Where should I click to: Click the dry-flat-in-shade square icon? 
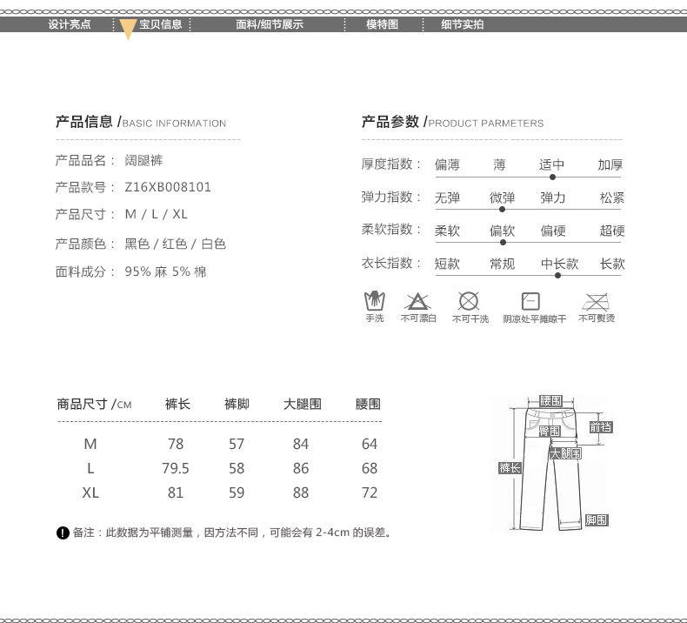tap(531, 302)
